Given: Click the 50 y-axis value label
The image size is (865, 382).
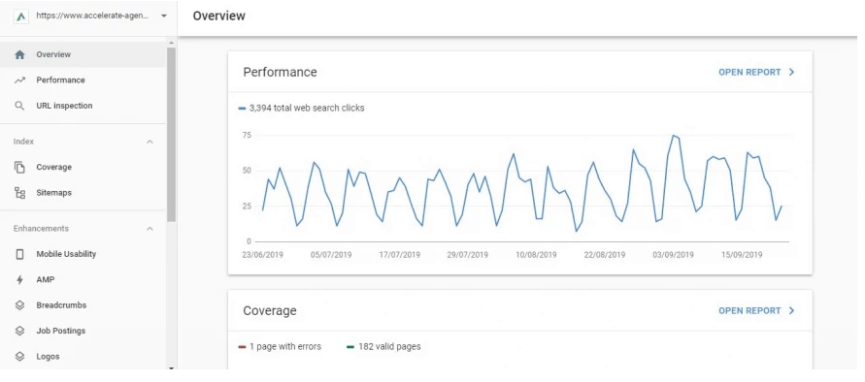Looking at the screenshot, I should [246, 171].
